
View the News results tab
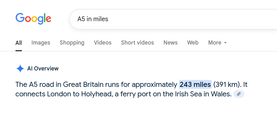pyautogui.click(x=171, y=43)
